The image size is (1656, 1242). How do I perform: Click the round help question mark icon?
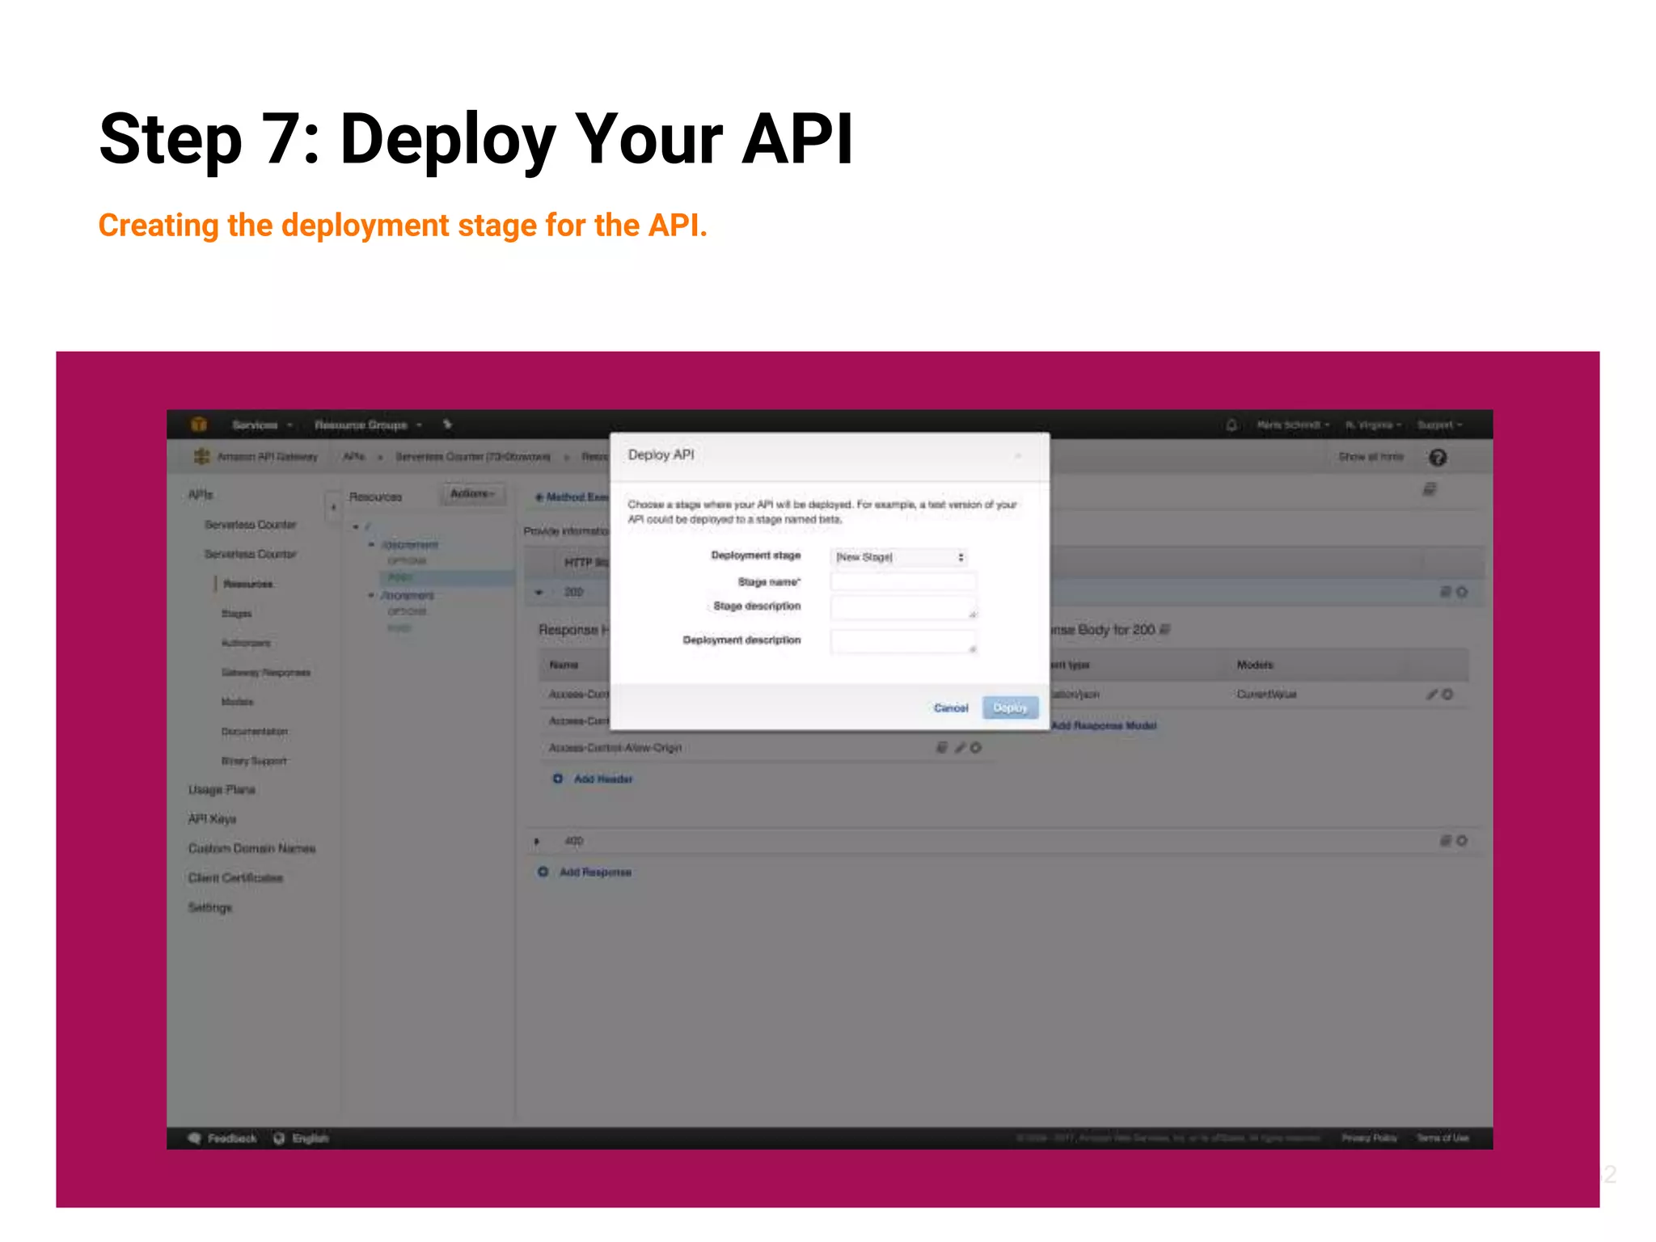pyautogui.click(x=1437, y=458)
